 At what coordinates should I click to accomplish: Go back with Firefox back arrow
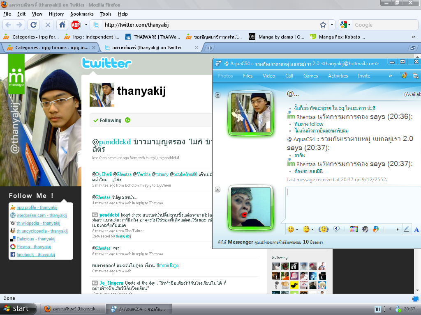8,25
